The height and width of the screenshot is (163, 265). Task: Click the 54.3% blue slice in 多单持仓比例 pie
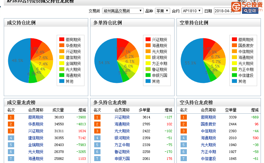104,62
